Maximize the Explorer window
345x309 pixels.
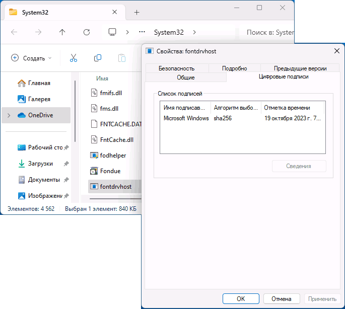coord(259,8)
